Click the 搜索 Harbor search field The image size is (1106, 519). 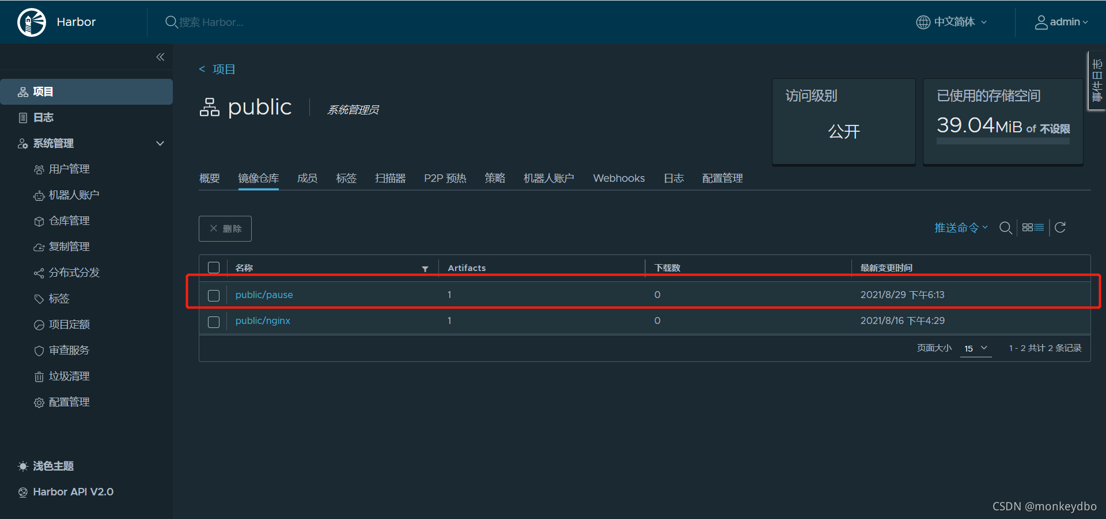tap(211, 22)
